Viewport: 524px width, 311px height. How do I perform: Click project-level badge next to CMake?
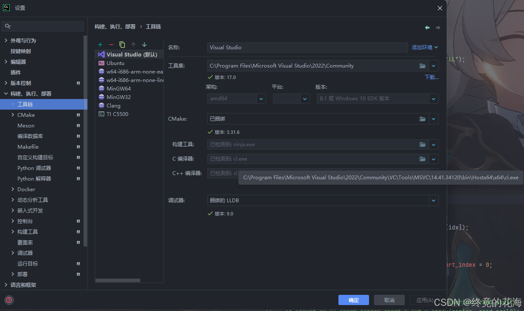point(78,115)
